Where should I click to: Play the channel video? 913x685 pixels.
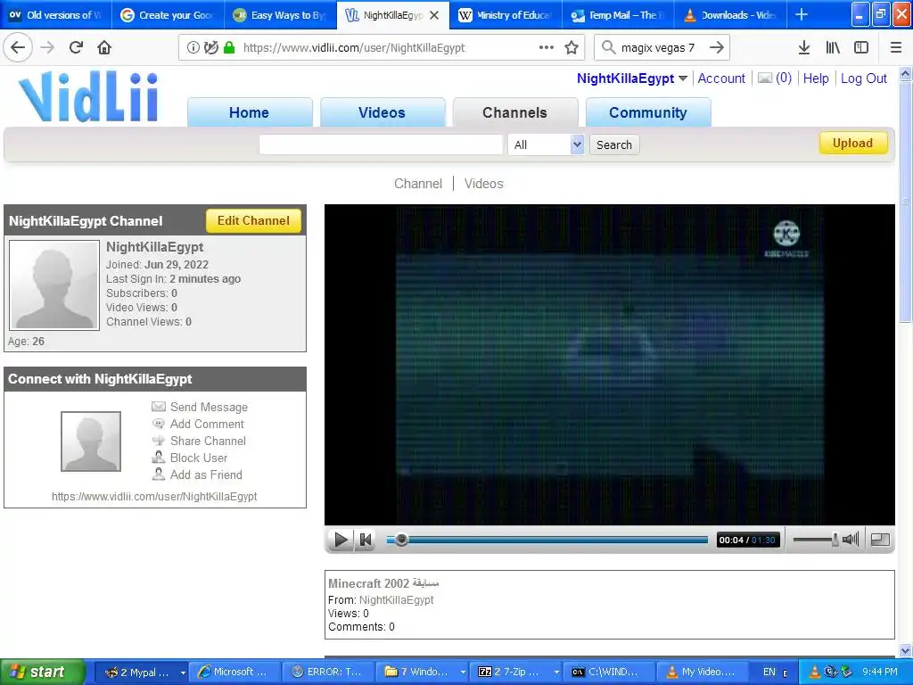[341, 540]
